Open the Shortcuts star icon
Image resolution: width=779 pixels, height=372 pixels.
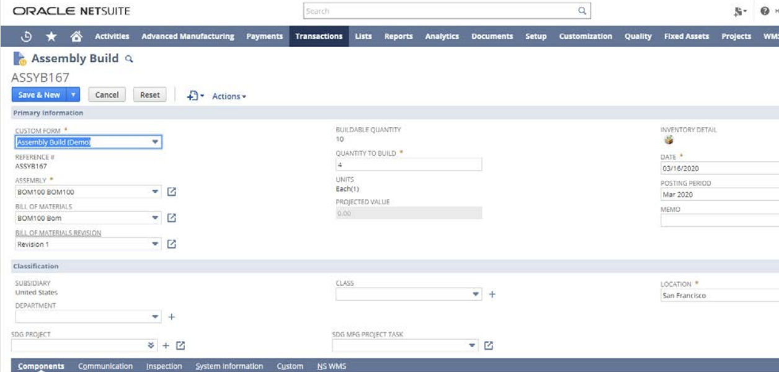(x=51, y=37)
